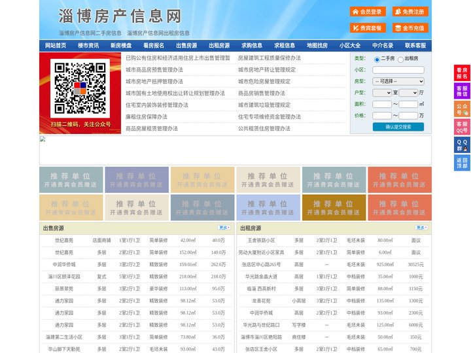Click the purple 推荐单位 banner in first row
Image resolution: width=471 pixels, height=353 pixels.
tap(137, 180)
